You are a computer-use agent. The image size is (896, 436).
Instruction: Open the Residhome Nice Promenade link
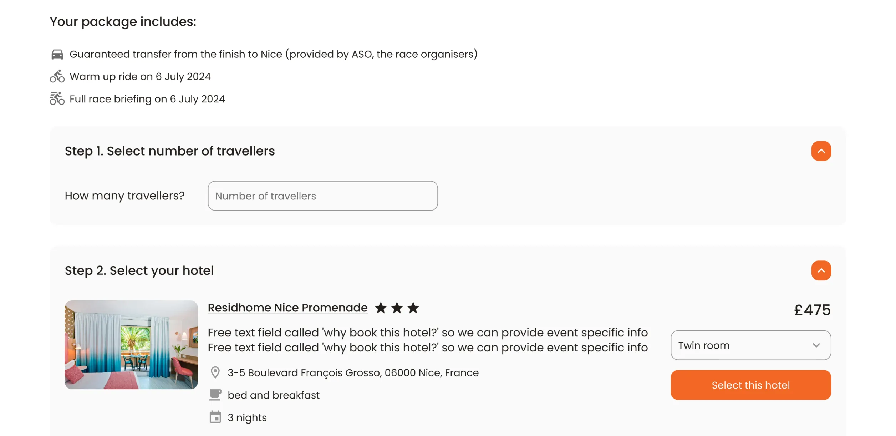tap(287, 308)
